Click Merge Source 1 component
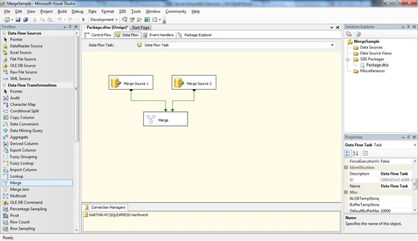This screenshot has height=241, width=418. tap(131, 82)
